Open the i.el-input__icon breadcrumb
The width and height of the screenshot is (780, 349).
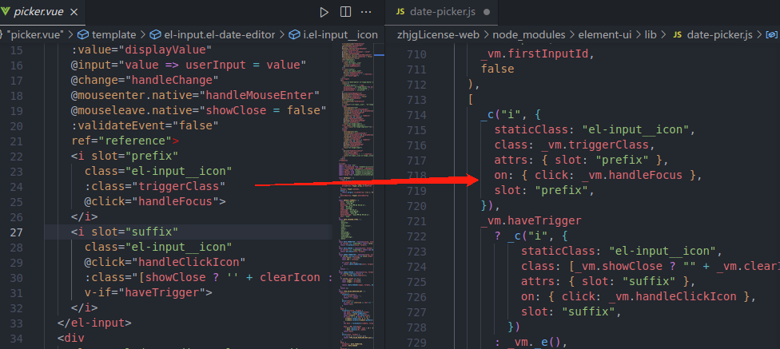tap(340, 35)
